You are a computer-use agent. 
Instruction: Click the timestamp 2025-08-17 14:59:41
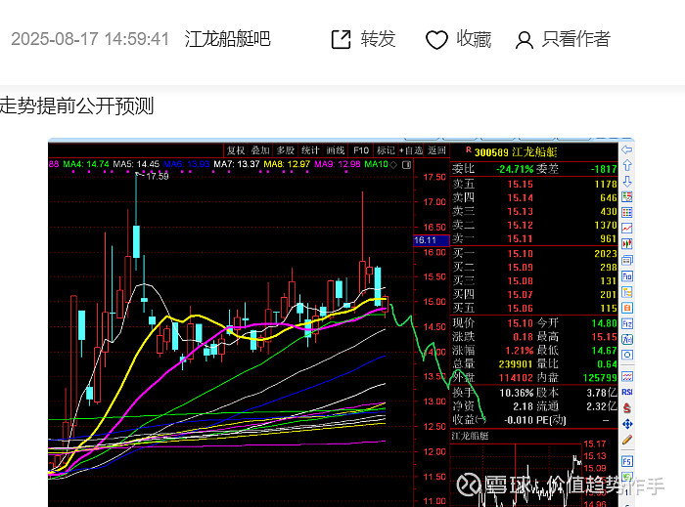click(x=90, y=39)
